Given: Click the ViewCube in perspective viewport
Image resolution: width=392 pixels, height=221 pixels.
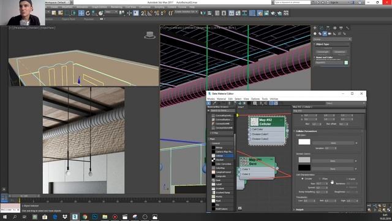Looking at the screenshot, I should click(x=149, y=35).
